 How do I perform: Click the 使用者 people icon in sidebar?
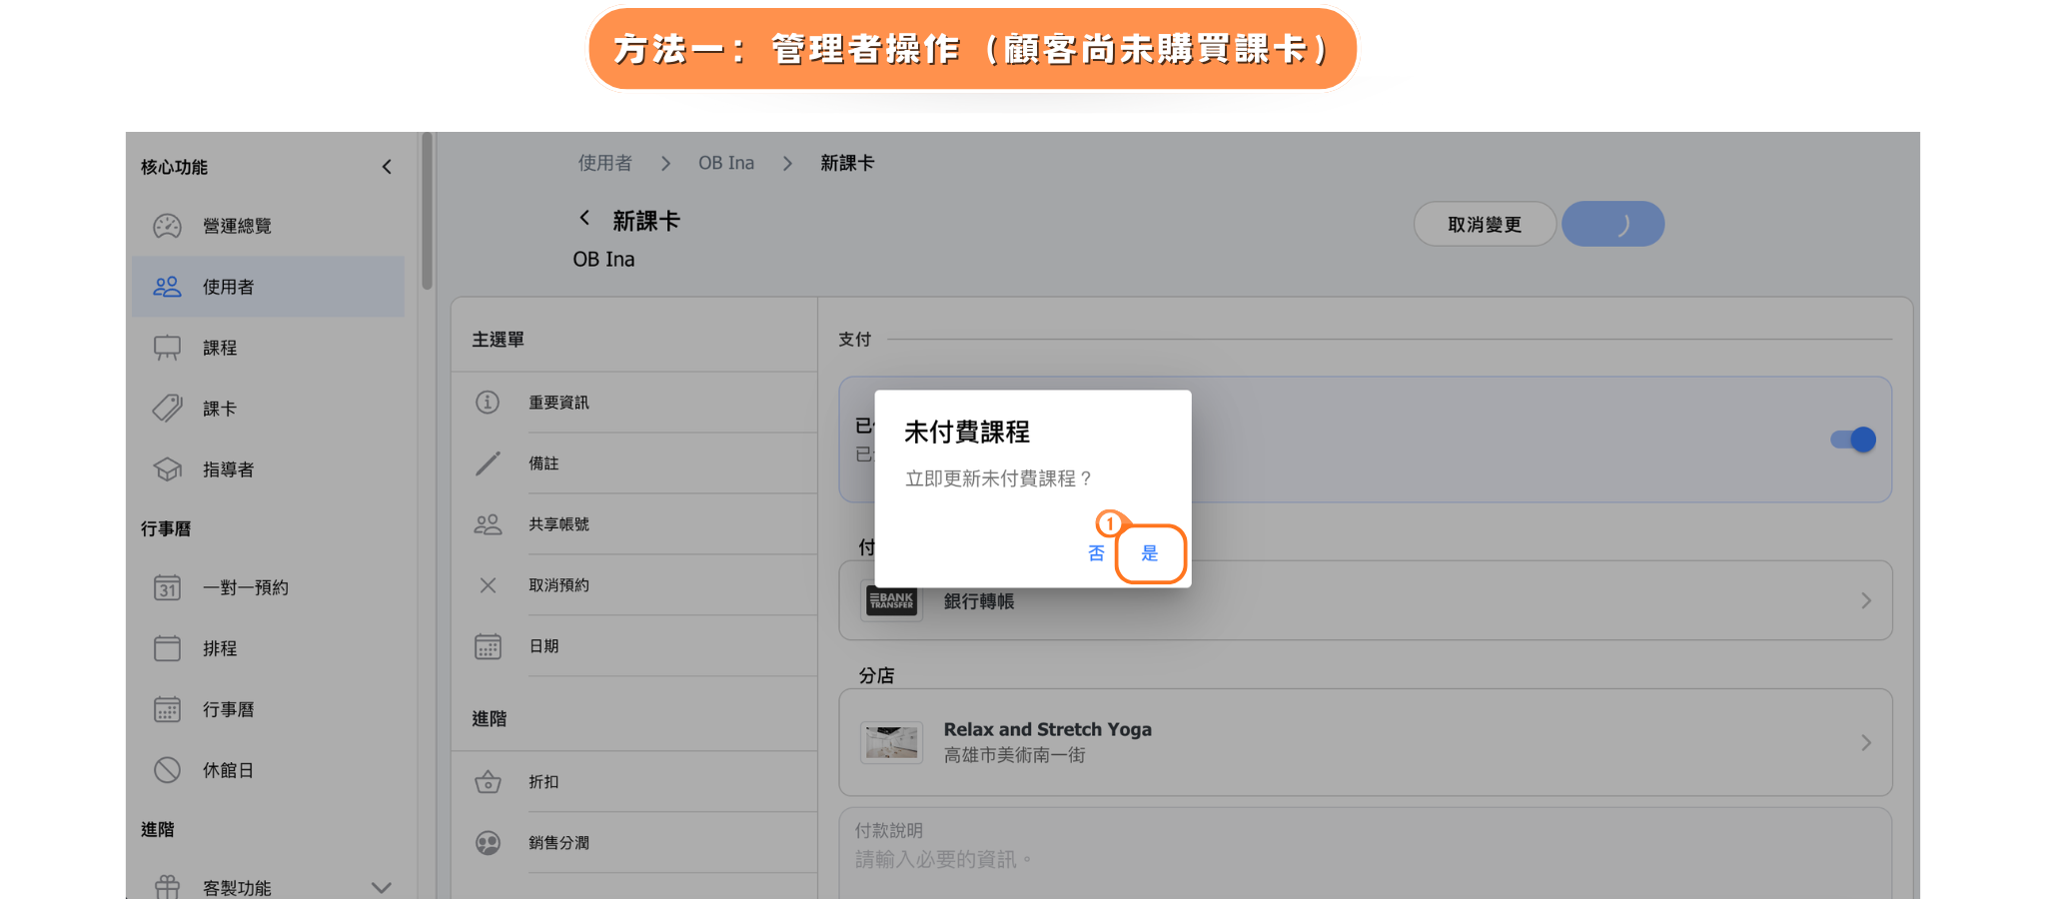point(167,287)
